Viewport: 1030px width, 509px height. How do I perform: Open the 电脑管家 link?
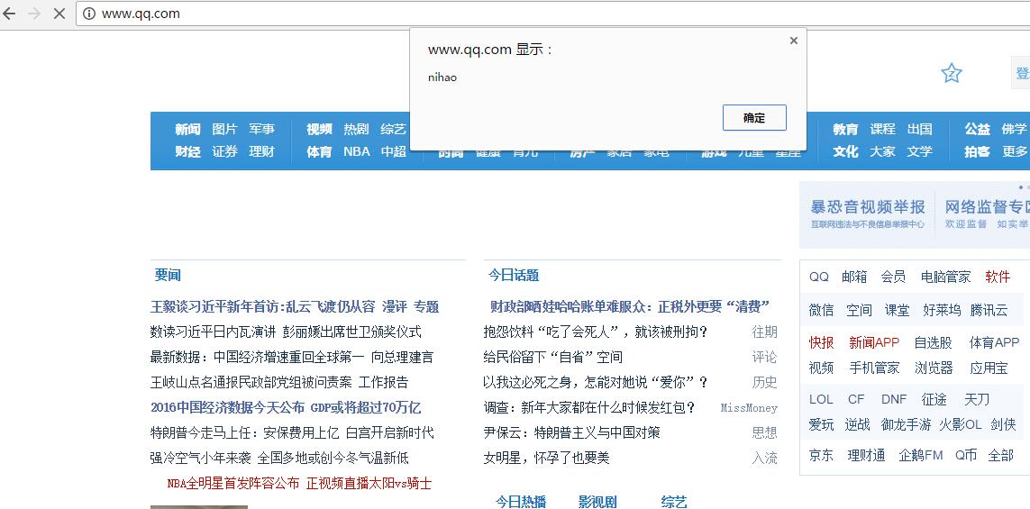point(946,277)
